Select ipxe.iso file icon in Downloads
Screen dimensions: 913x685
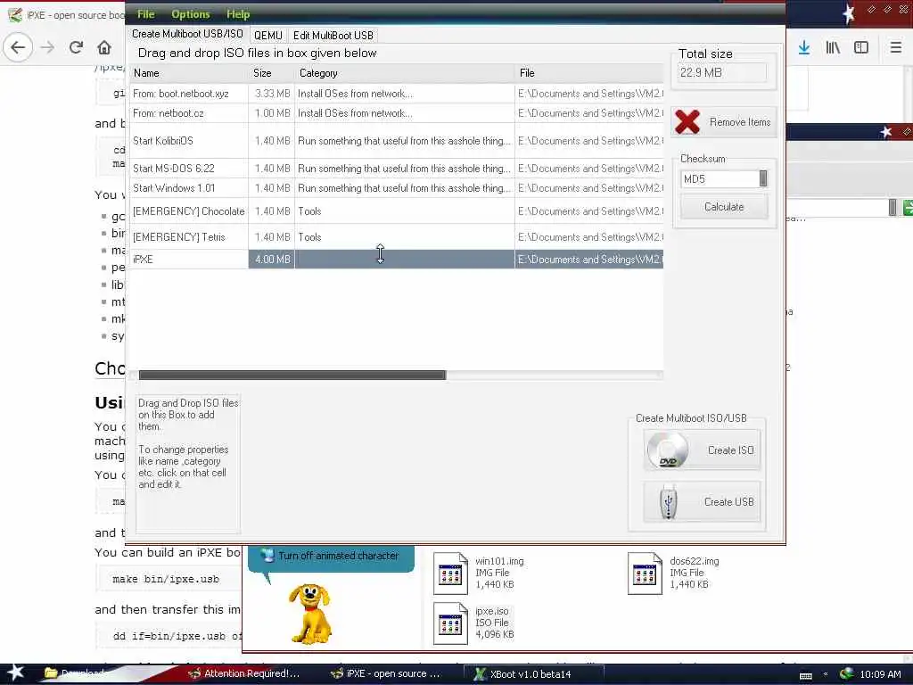coord(450,623)
